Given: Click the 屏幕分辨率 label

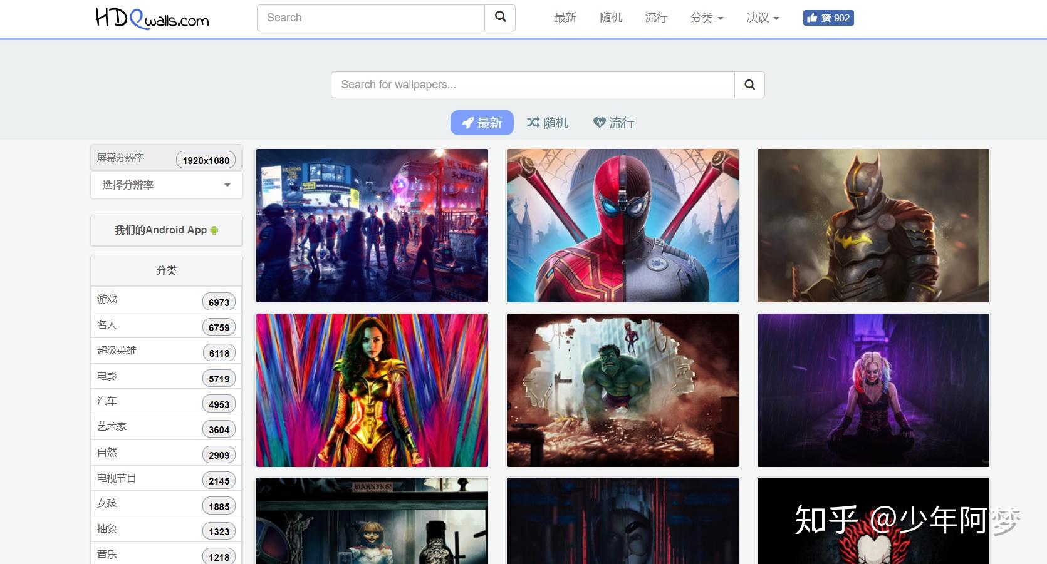Looking at the screenshot, I should pos(120,157).
